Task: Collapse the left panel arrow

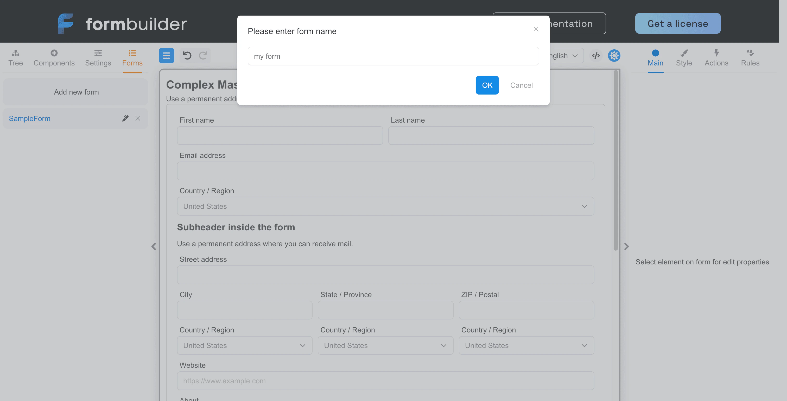Action: (x=154, y=246)
